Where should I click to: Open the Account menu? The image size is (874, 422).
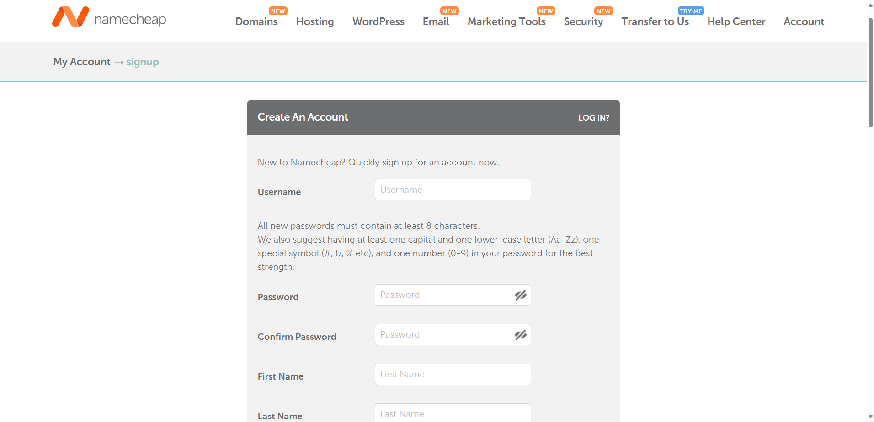pos(804,21)
